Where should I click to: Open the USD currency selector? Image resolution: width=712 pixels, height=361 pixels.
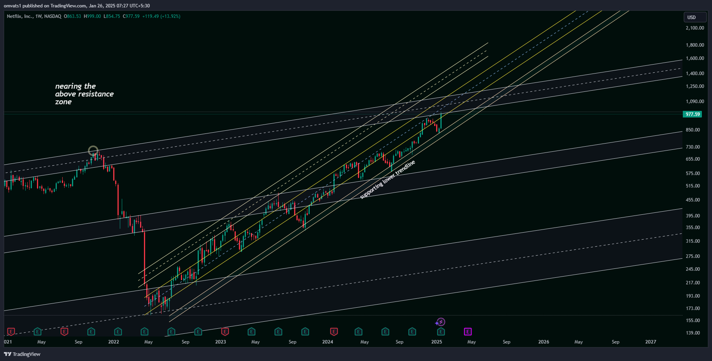point(695,17)
